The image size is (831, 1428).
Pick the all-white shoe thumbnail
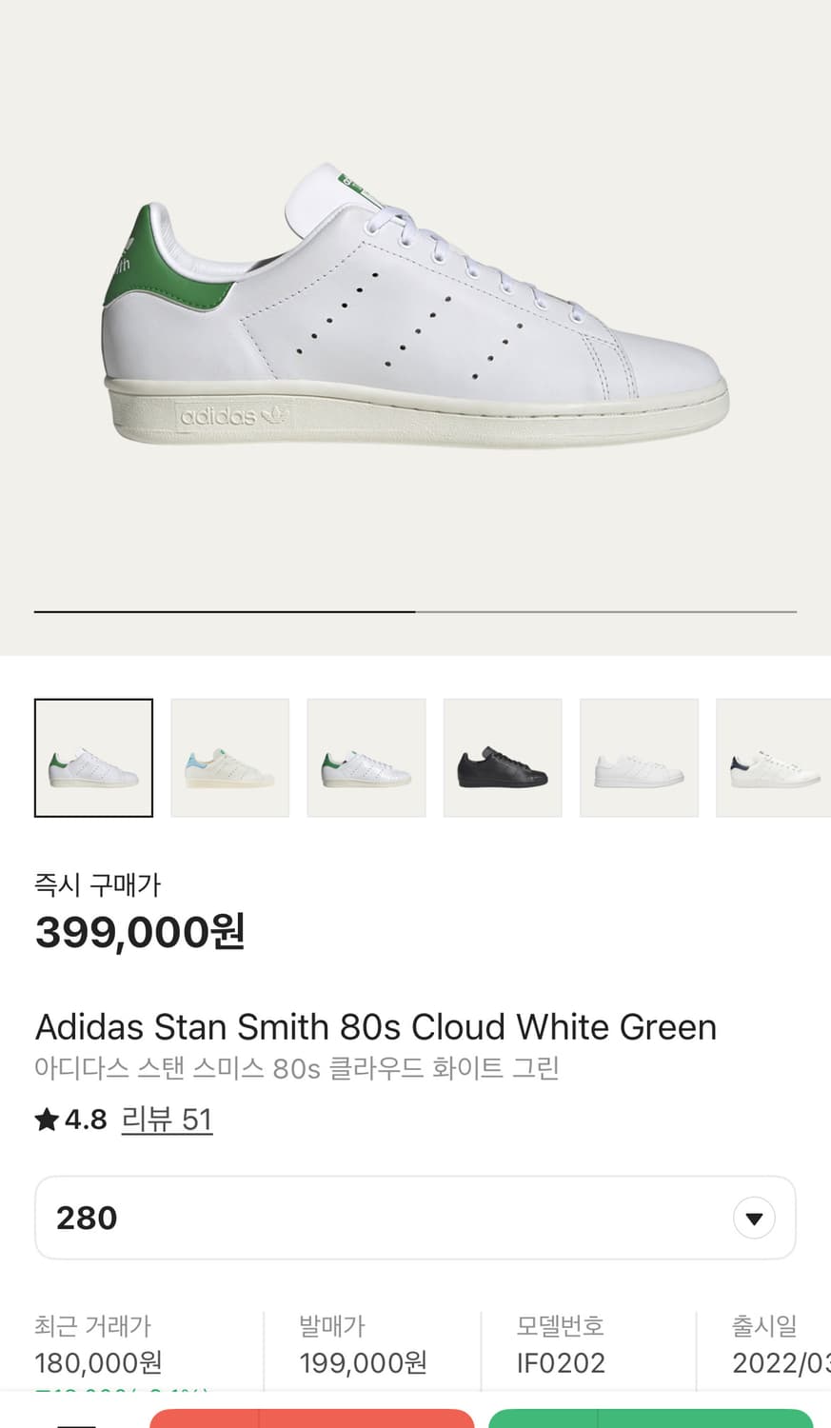point(639,758)
